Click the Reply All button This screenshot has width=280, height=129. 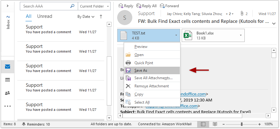tap(146, 6)
